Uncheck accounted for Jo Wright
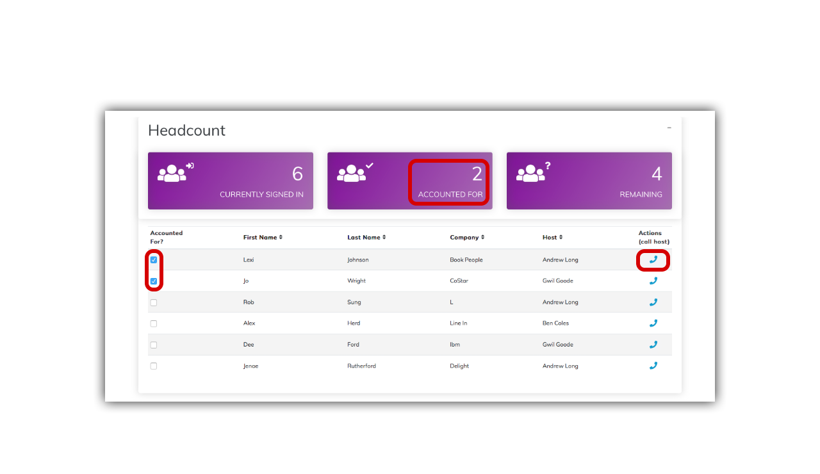This screenshot has height=474, width=820. coord(154,281)
